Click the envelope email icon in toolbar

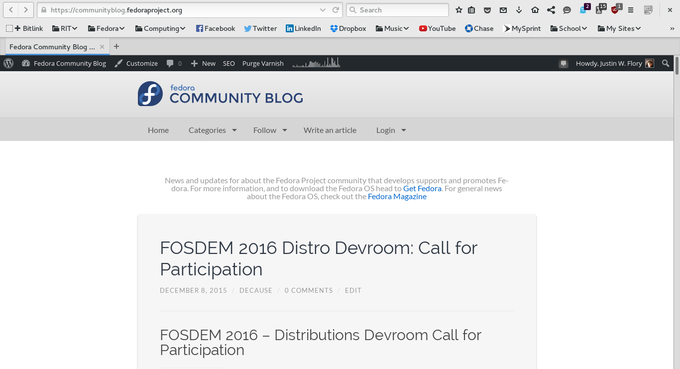(x=503, y=10)
